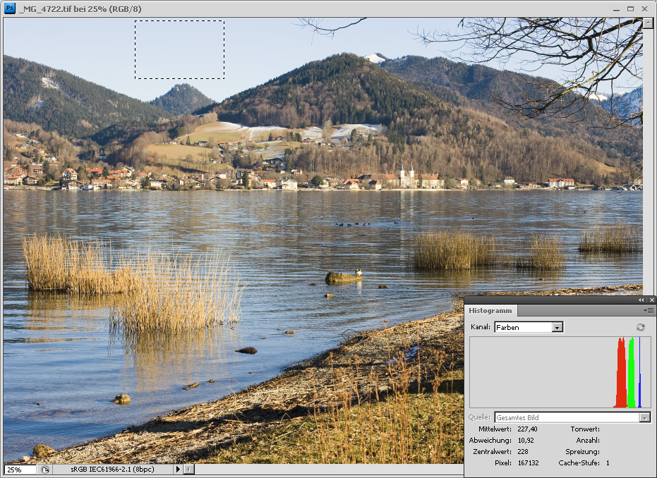Minimize the document window
657x478 pixels.
pyautogui.click(x=615, y=8)
